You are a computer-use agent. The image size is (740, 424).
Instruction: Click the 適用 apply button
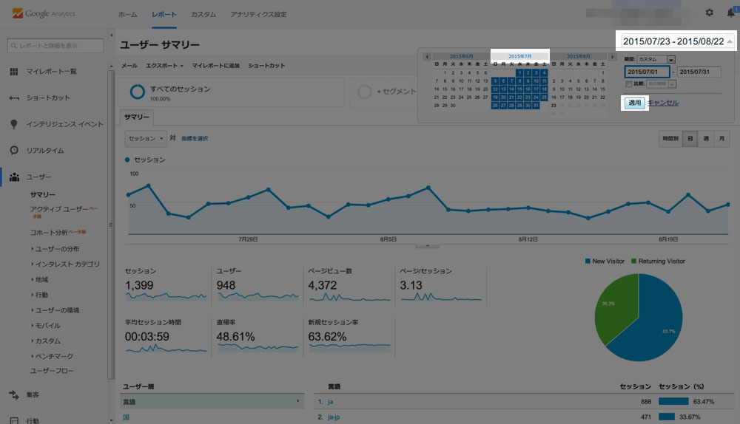click(x=635, y=103)
